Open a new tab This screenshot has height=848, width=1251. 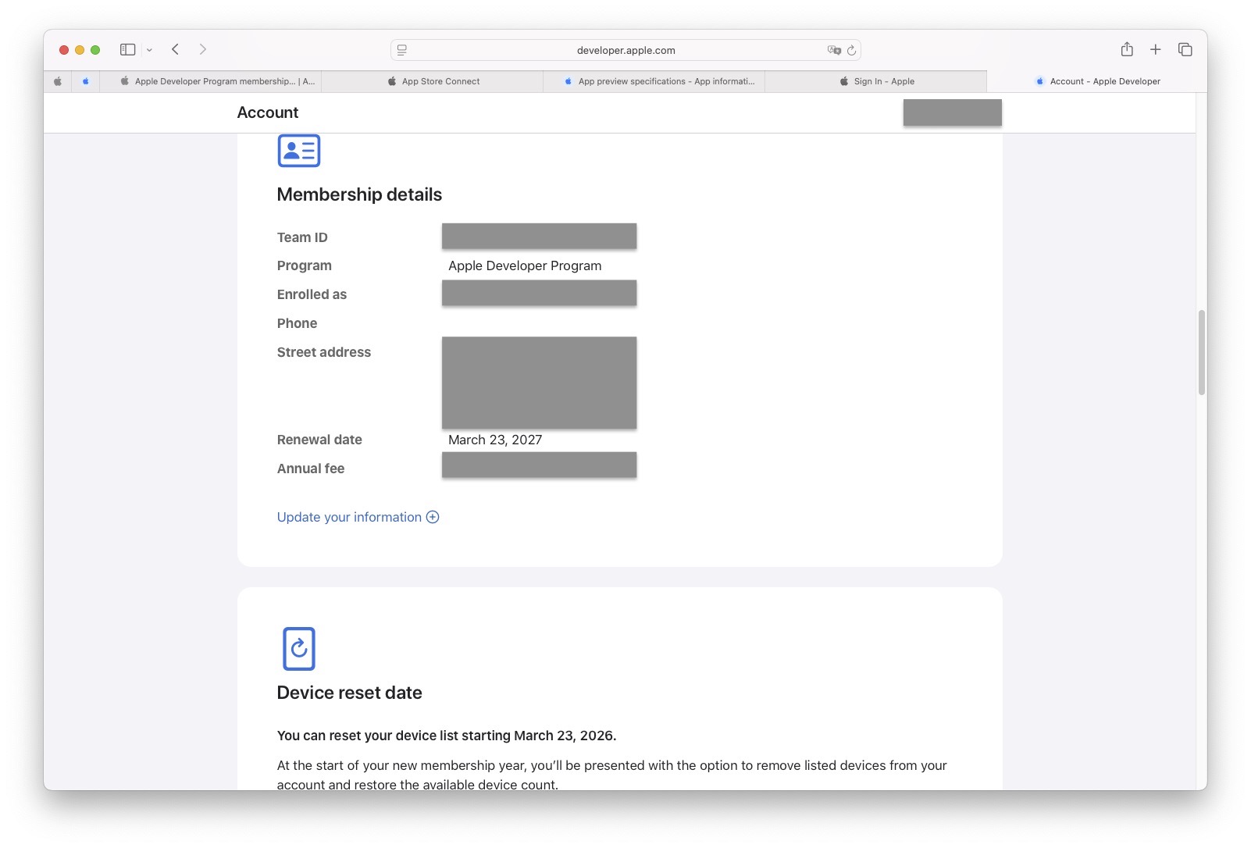[x=1156, y=49]
